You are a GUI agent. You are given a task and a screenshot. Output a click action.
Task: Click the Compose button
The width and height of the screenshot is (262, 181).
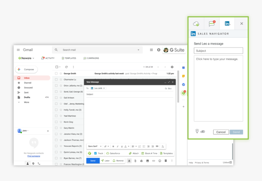(x=27, y=69)
